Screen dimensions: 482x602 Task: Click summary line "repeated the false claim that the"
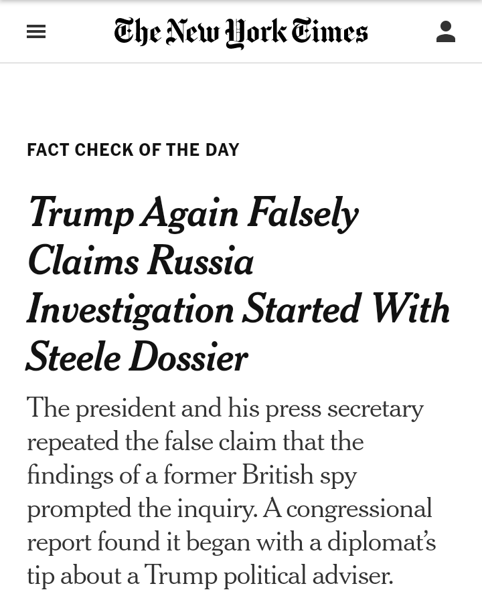click(195, 441)
